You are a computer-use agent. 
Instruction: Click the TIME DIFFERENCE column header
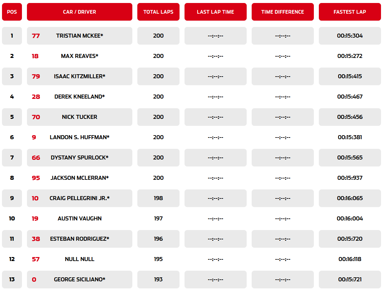pyautogui.click(x=283, y=12)
